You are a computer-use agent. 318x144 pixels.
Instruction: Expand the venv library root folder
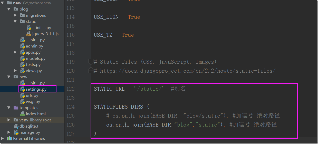click(x=9, y=120)
